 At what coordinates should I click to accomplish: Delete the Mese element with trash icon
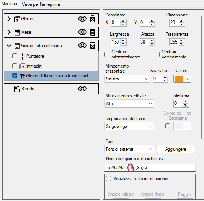point(93,32)
